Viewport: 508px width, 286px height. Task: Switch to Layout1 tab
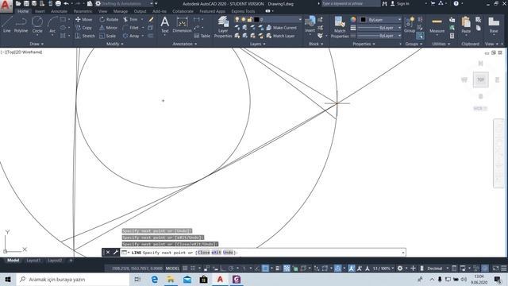coord(33,261)
